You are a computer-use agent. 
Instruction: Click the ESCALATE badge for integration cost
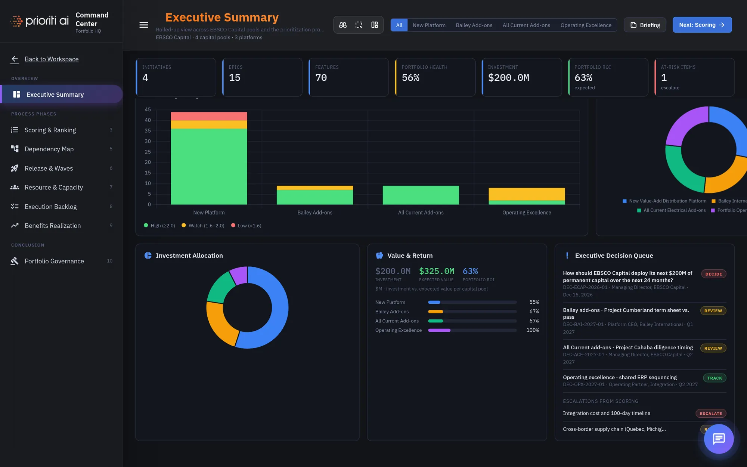[x=711, y=414]
